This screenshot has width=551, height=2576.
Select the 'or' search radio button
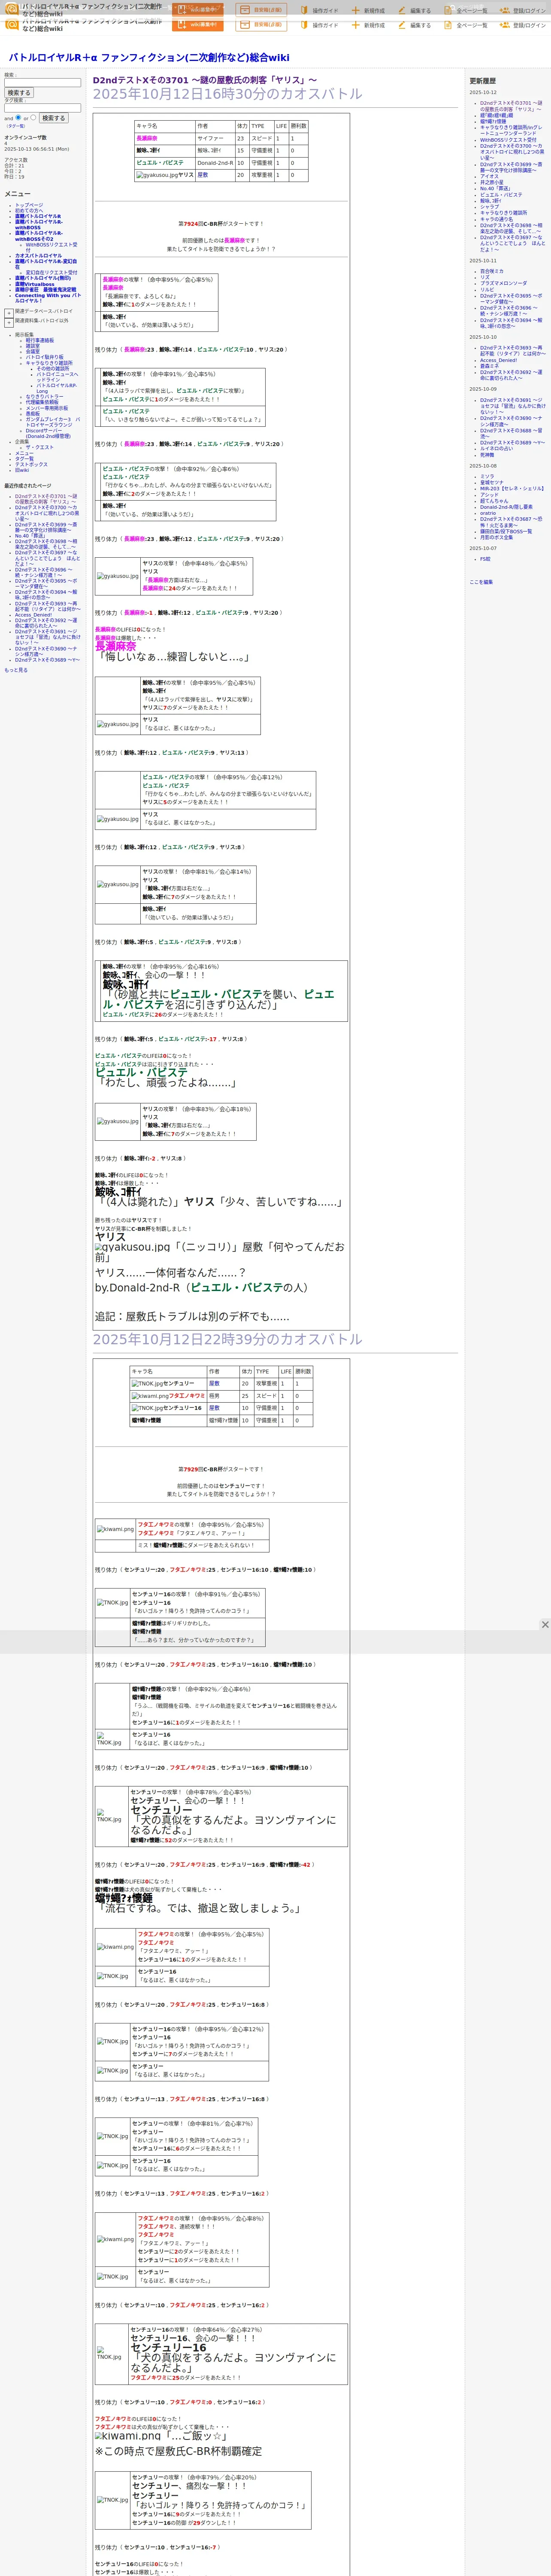tap(33, 118)
